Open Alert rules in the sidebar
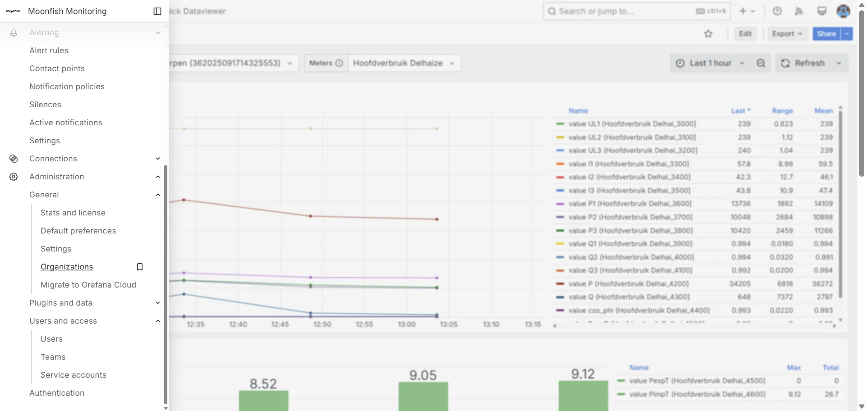The height and width of the screenshot is (411, 866). pyautogui.click(x=49, y=50)
